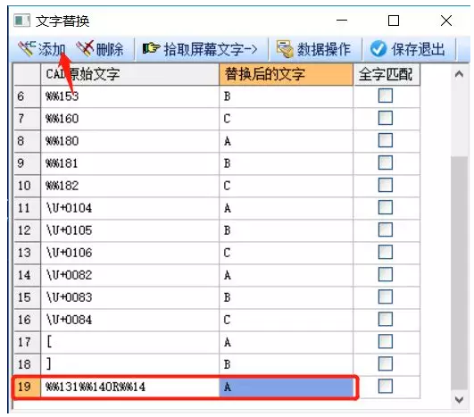This screenshot has width=474, height=417.
Task: Click the 全字匹配 column header
Action: [387, 74]
